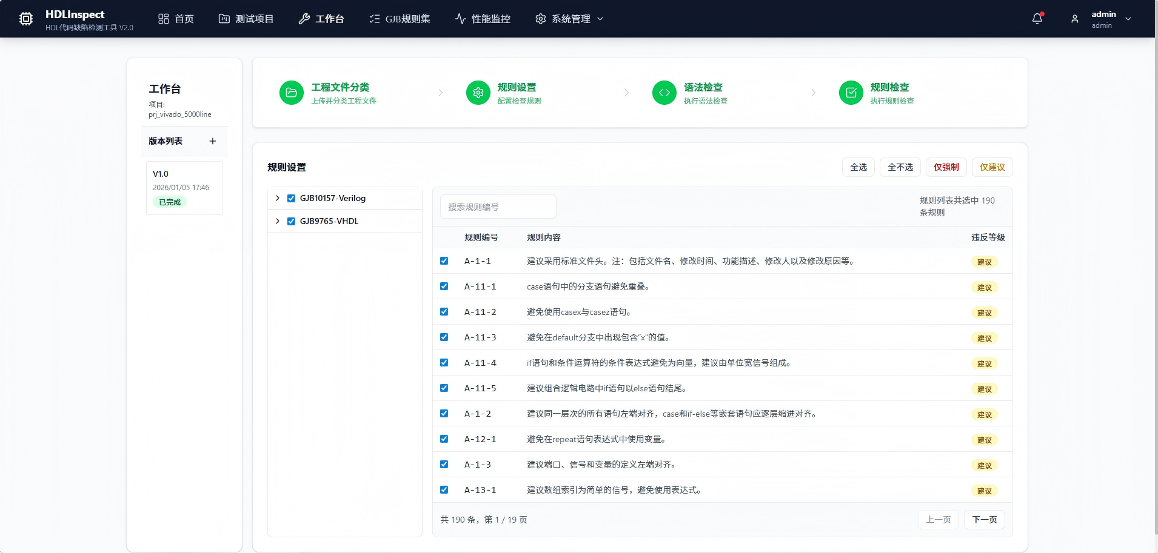Click the 语法检查 green code step icon
Image resolution: width=1158 pixels, height=553 pixels.
pos(664,93)
